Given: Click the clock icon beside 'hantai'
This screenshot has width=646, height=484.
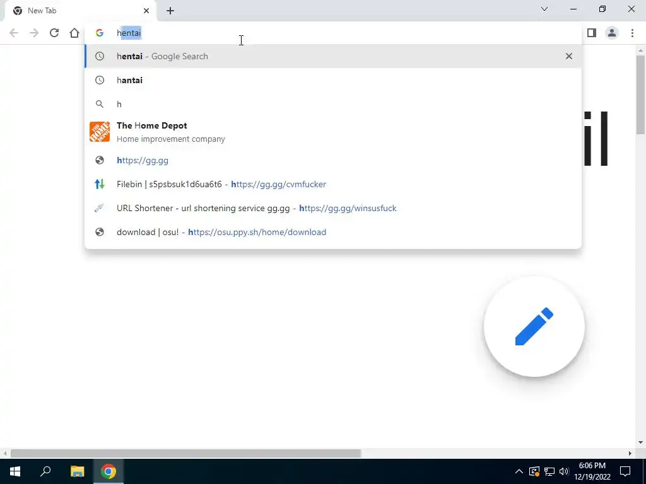Looking at the screenshot, I should coord(100,80).
